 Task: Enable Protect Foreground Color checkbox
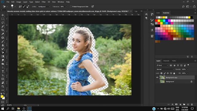71,6
